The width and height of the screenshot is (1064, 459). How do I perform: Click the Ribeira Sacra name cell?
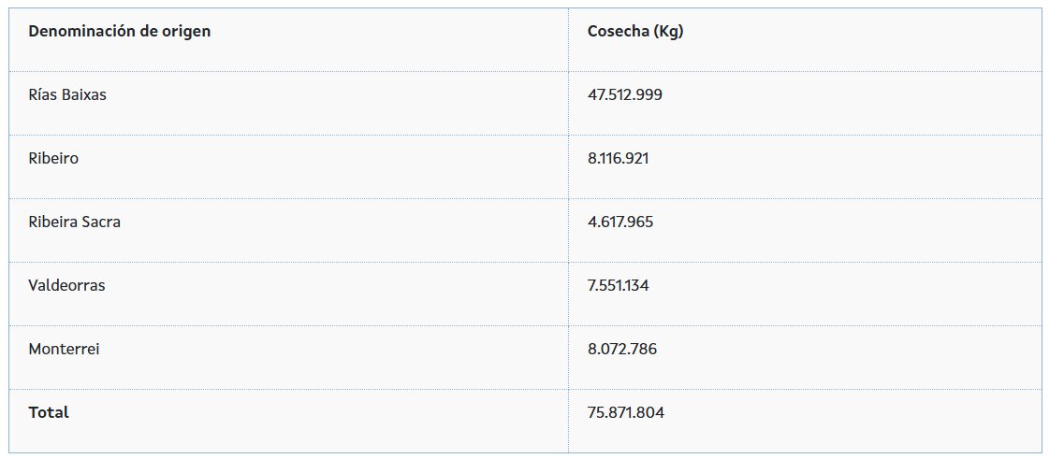coord(75,222)
